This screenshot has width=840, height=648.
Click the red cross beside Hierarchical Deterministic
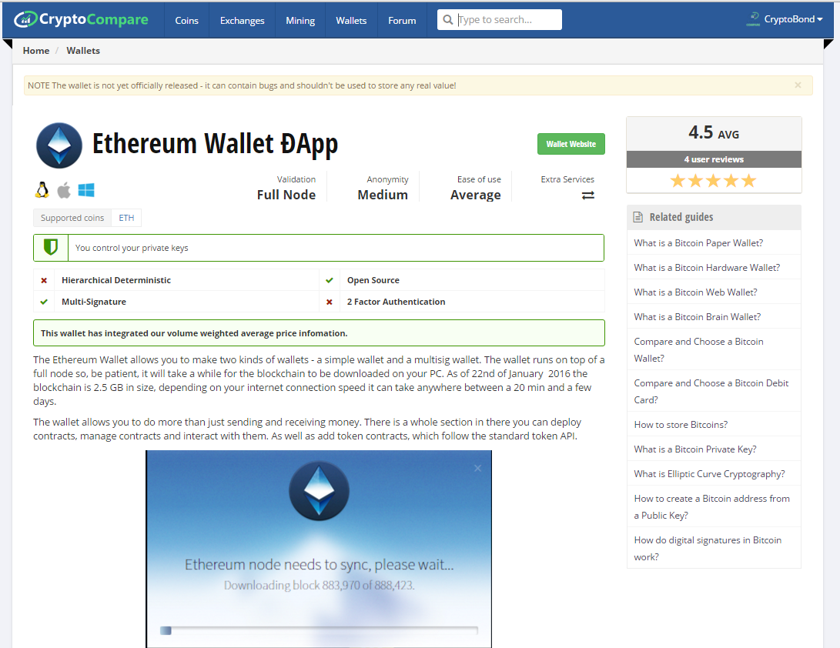(44, 280)
